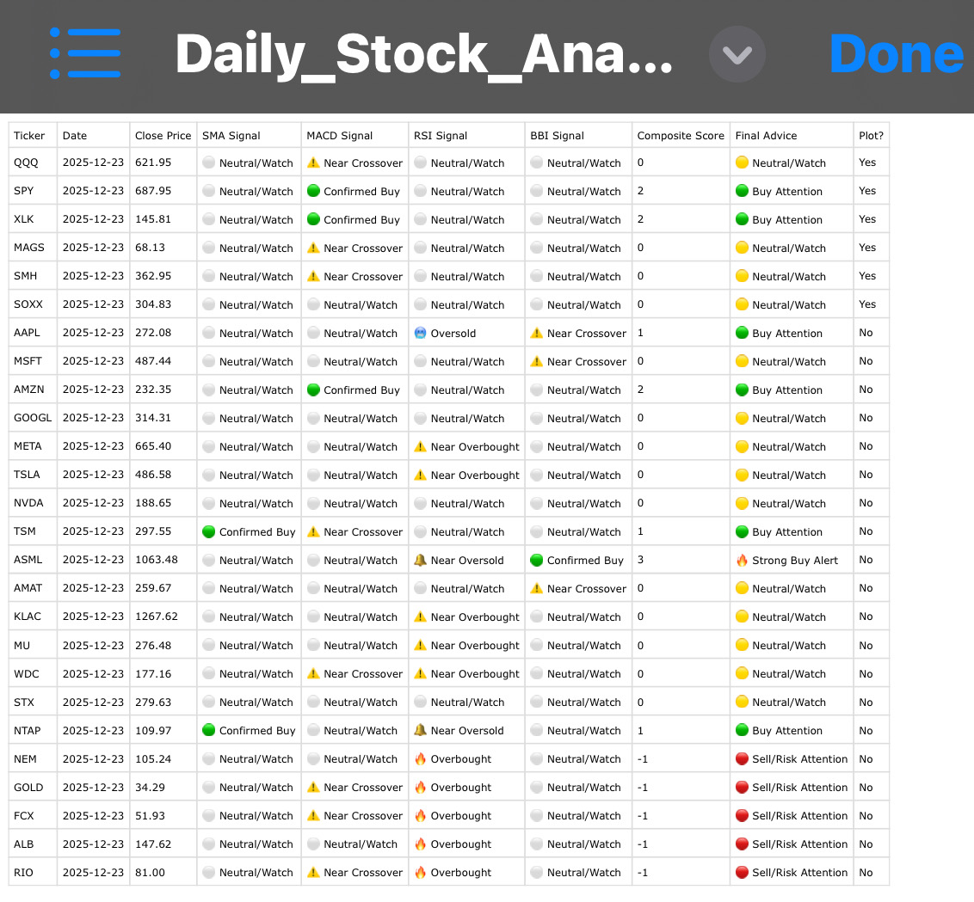Select the 1063.48 close price cell
The height and width of the screenshot is (902, 974).
(x=163, y=560)
